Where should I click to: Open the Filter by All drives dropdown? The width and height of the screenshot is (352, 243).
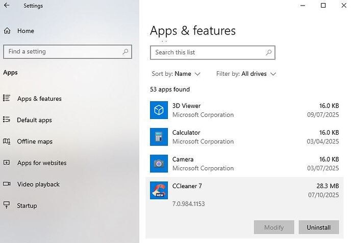pos(246,74)
